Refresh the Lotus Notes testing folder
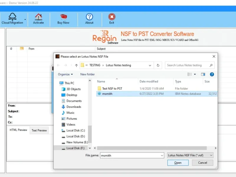Screen dimensions: 236x177 coord(158,65)
